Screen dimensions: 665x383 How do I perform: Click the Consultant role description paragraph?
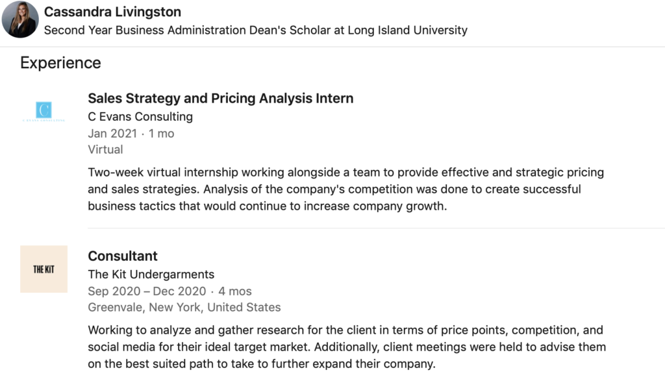pos(347,347)
